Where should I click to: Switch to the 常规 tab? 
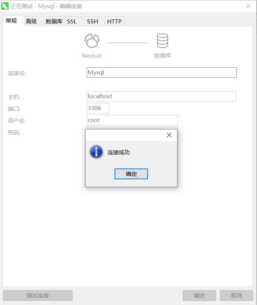(x=13, y=21)
